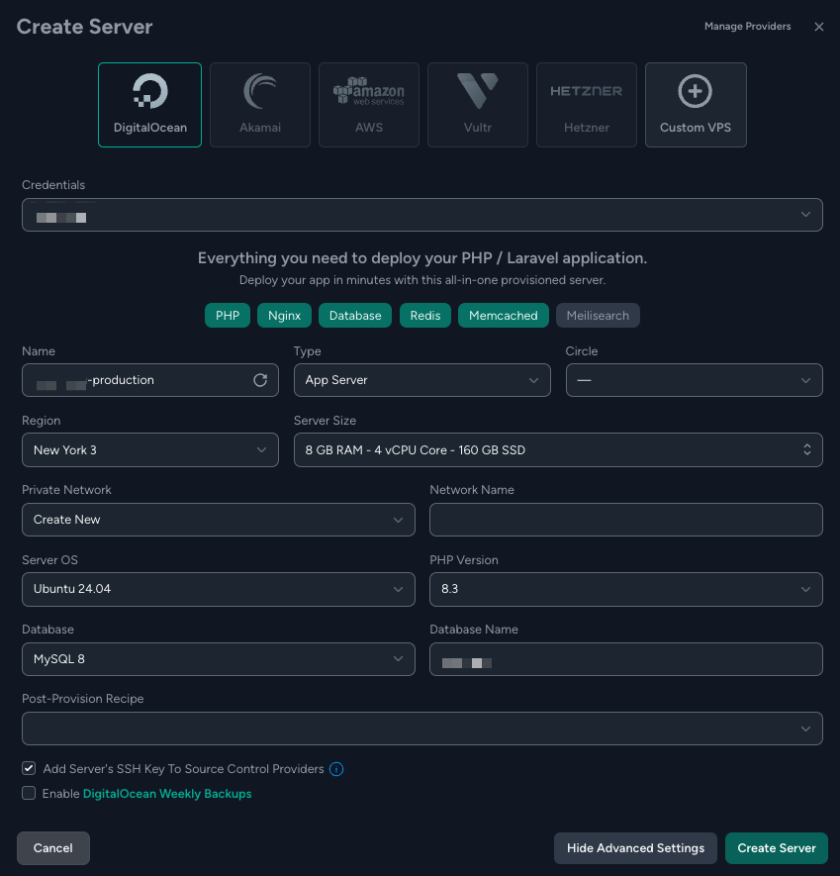Click the Manage Providers link
The height and width of the screenshot is (876, 840).
pyautogui.click(x=747, y=27)
